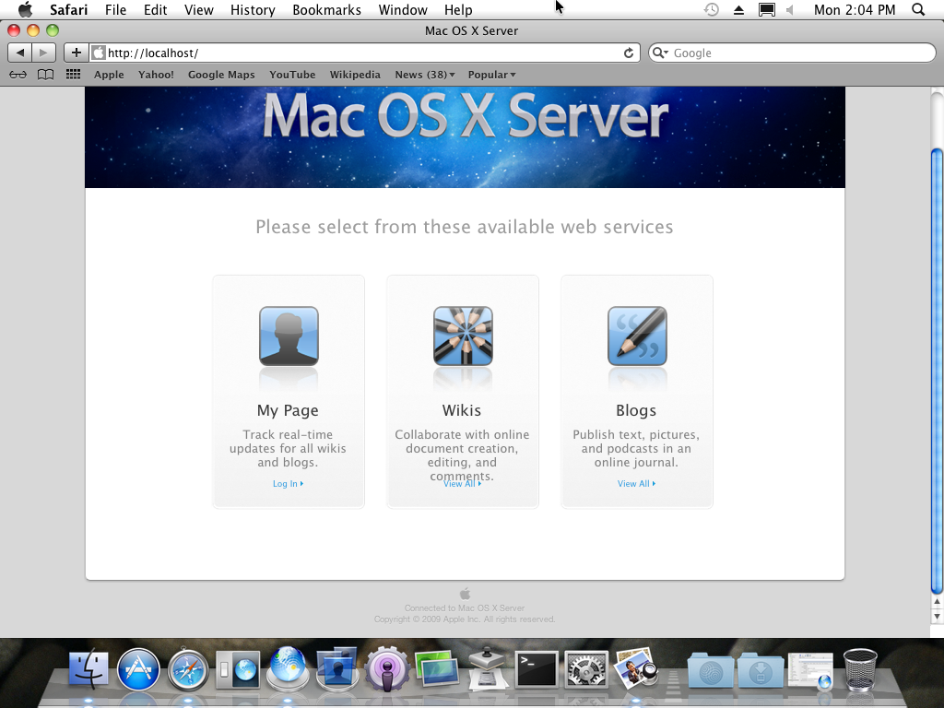Open the Help menu
Screen dimensions: 944x708
pos(458,9)
